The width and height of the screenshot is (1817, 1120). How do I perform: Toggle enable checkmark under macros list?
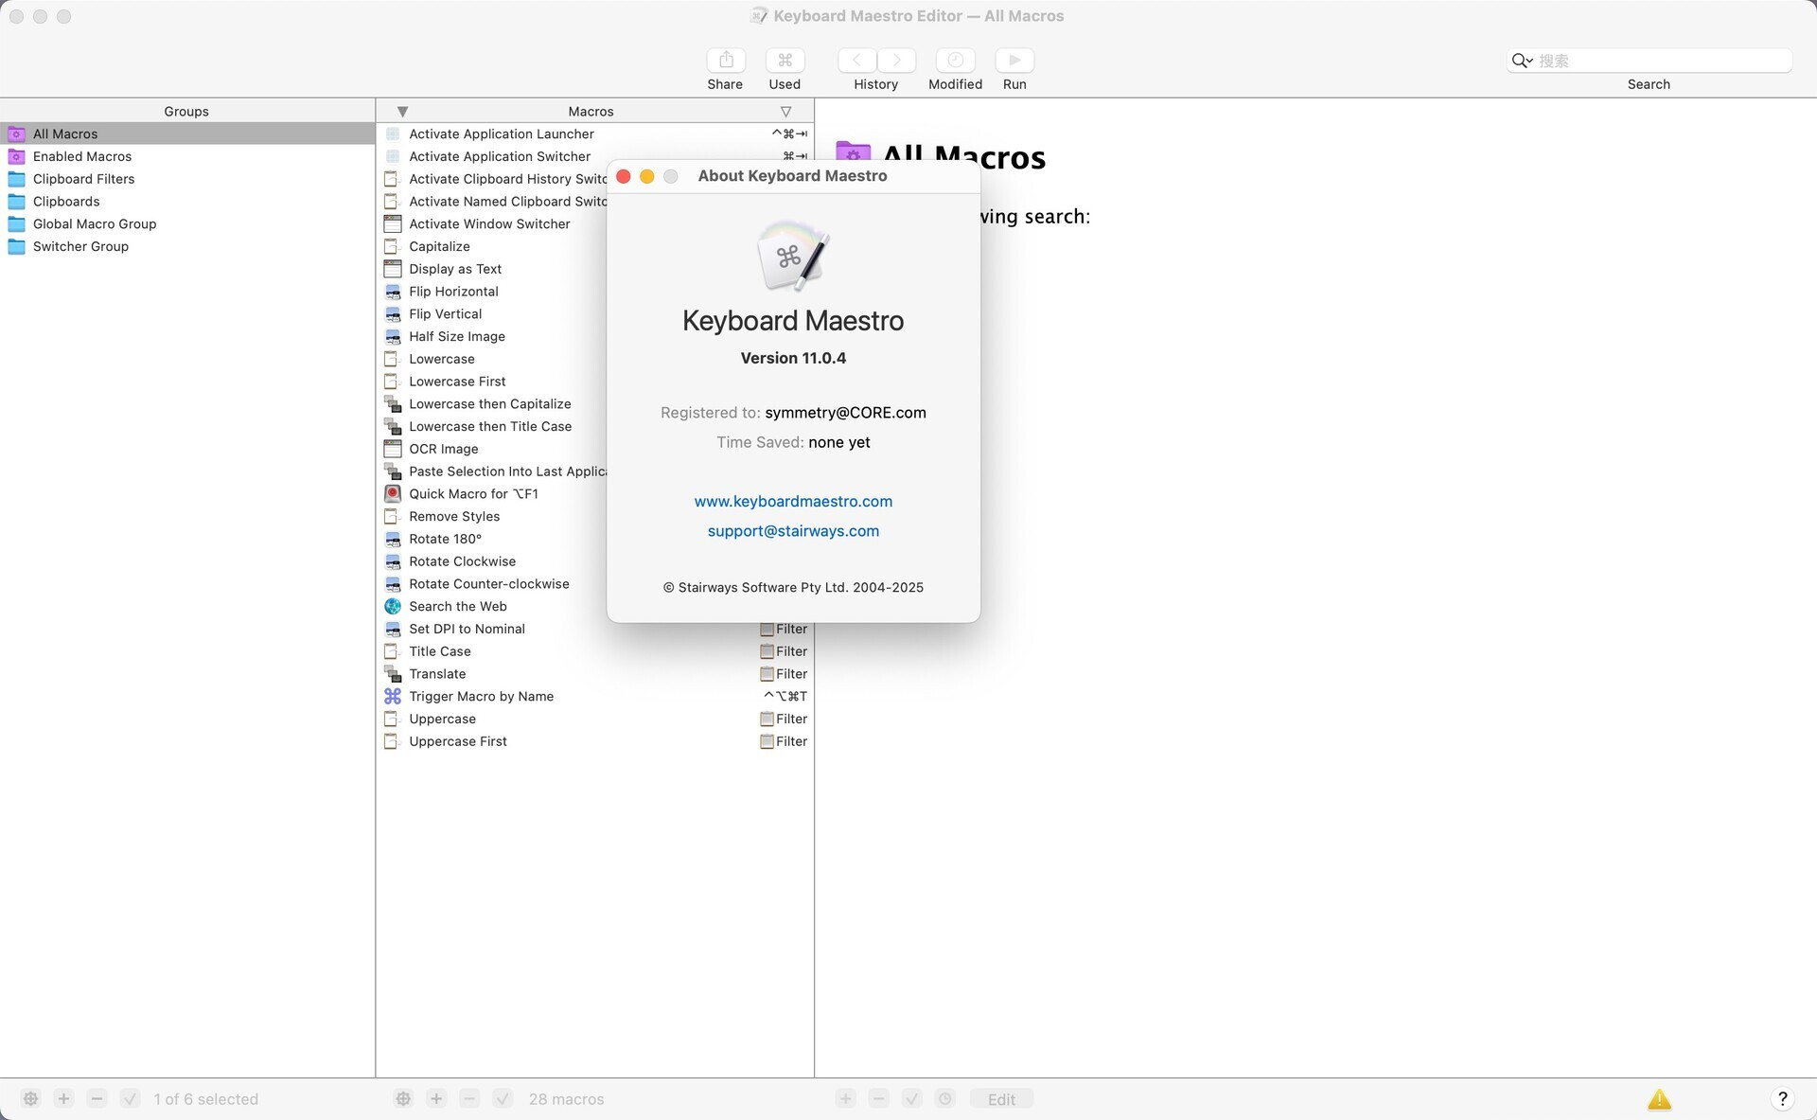pos(503,1099)
